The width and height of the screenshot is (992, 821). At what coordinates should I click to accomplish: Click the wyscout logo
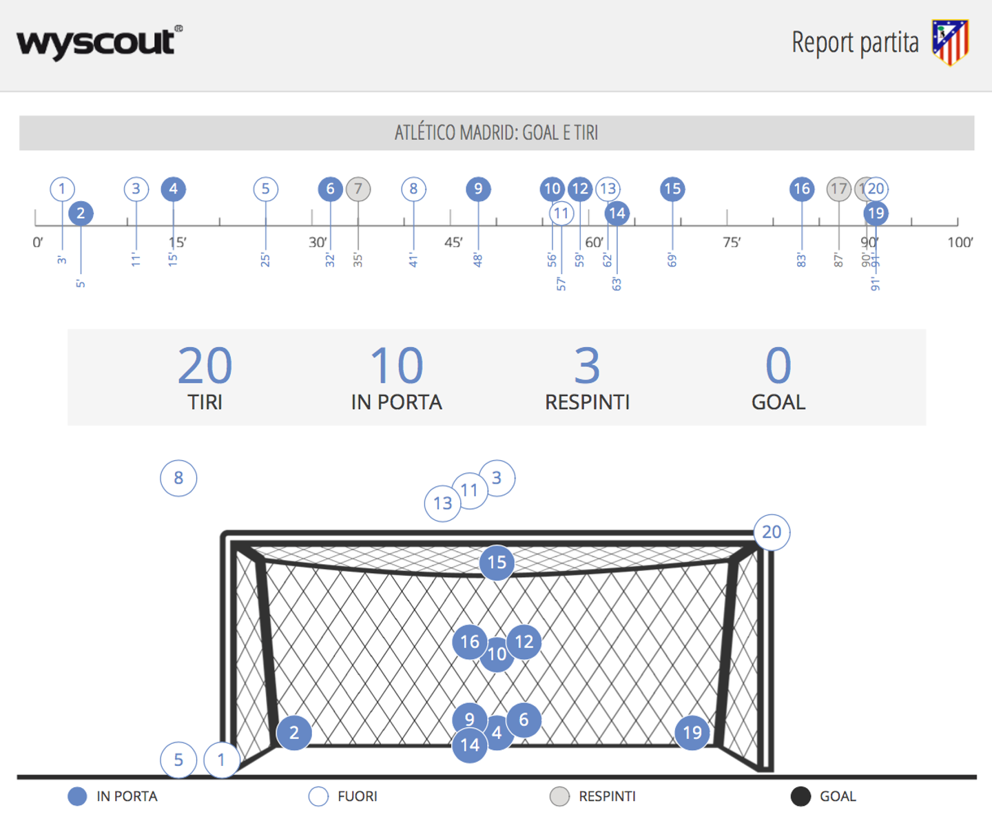pos(100,43)
